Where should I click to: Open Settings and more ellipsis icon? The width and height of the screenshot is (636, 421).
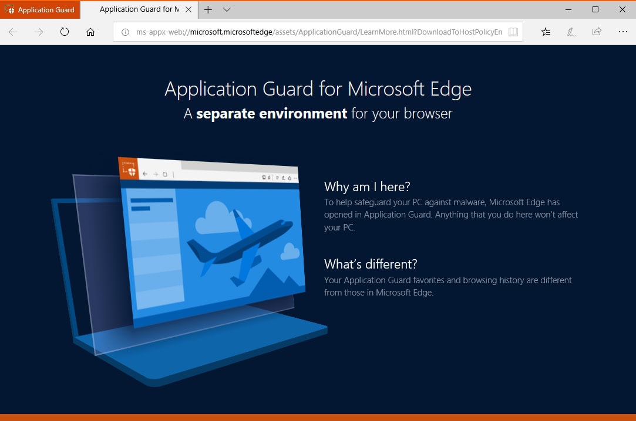622,32
